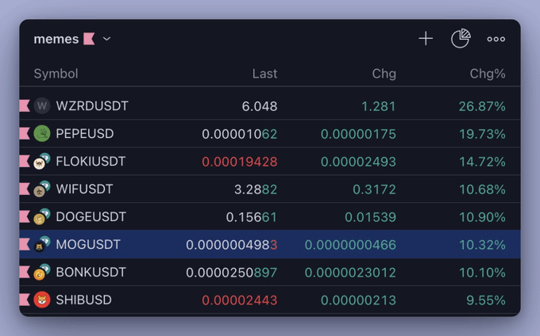Click the MOGUSDT coin logo

pos(42,245)
